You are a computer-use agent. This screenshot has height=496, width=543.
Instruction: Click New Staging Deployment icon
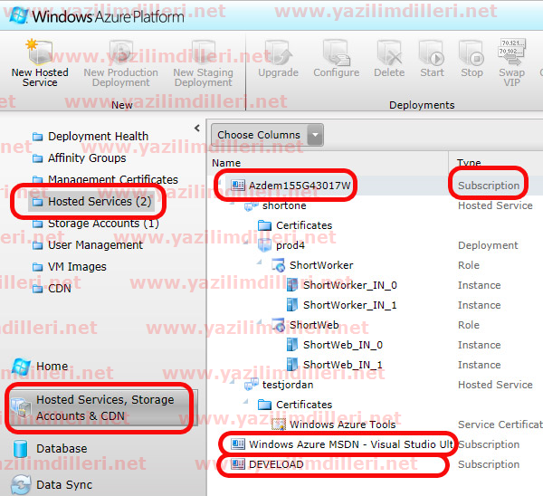[203, 52]
